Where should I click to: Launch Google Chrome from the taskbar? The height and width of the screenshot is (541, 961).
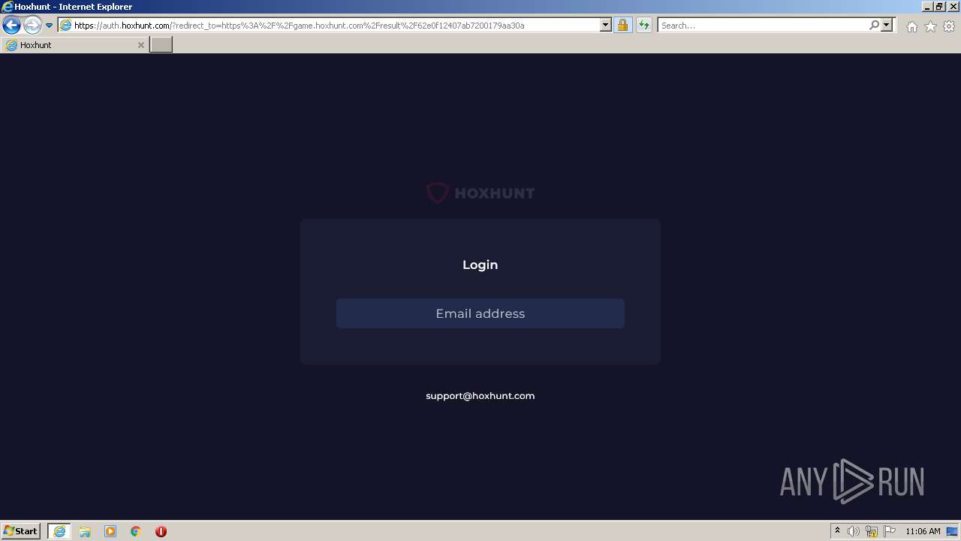pyautogui.click(x=136, y=531)
